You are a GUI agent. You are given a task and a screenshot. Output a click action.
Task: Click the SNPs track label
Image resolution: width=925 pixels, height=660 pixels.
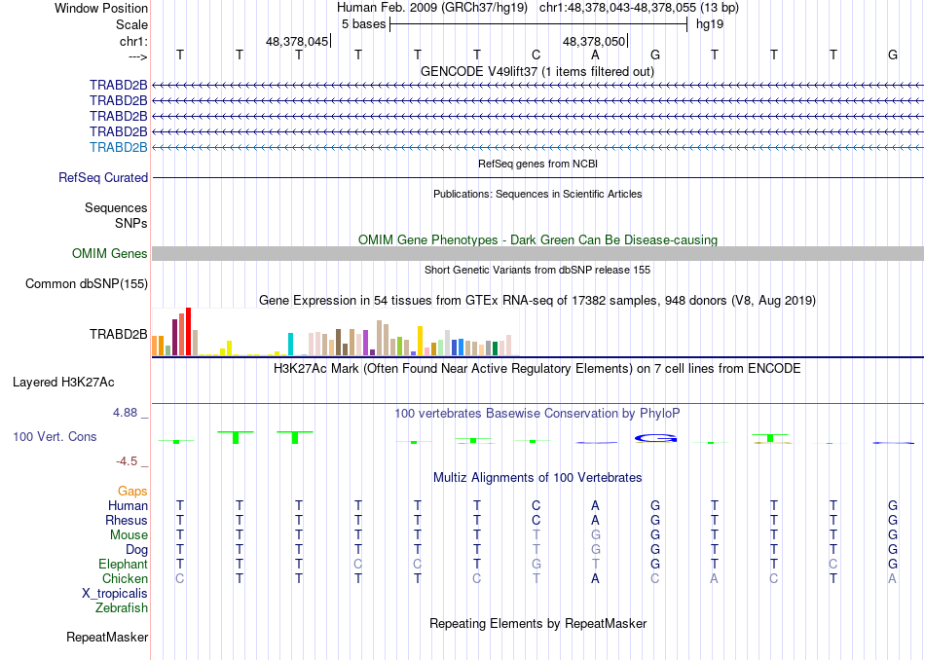131,223
